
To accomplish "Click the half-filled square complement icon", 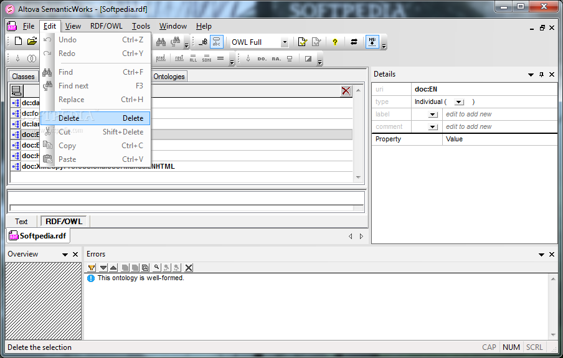I will click(x=308, y=59).
